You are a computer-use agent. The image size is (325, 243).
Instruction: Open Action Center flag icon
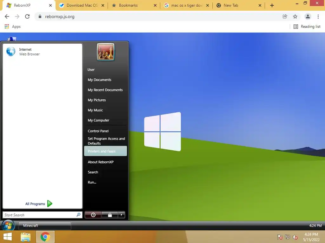tap(280, 237)
